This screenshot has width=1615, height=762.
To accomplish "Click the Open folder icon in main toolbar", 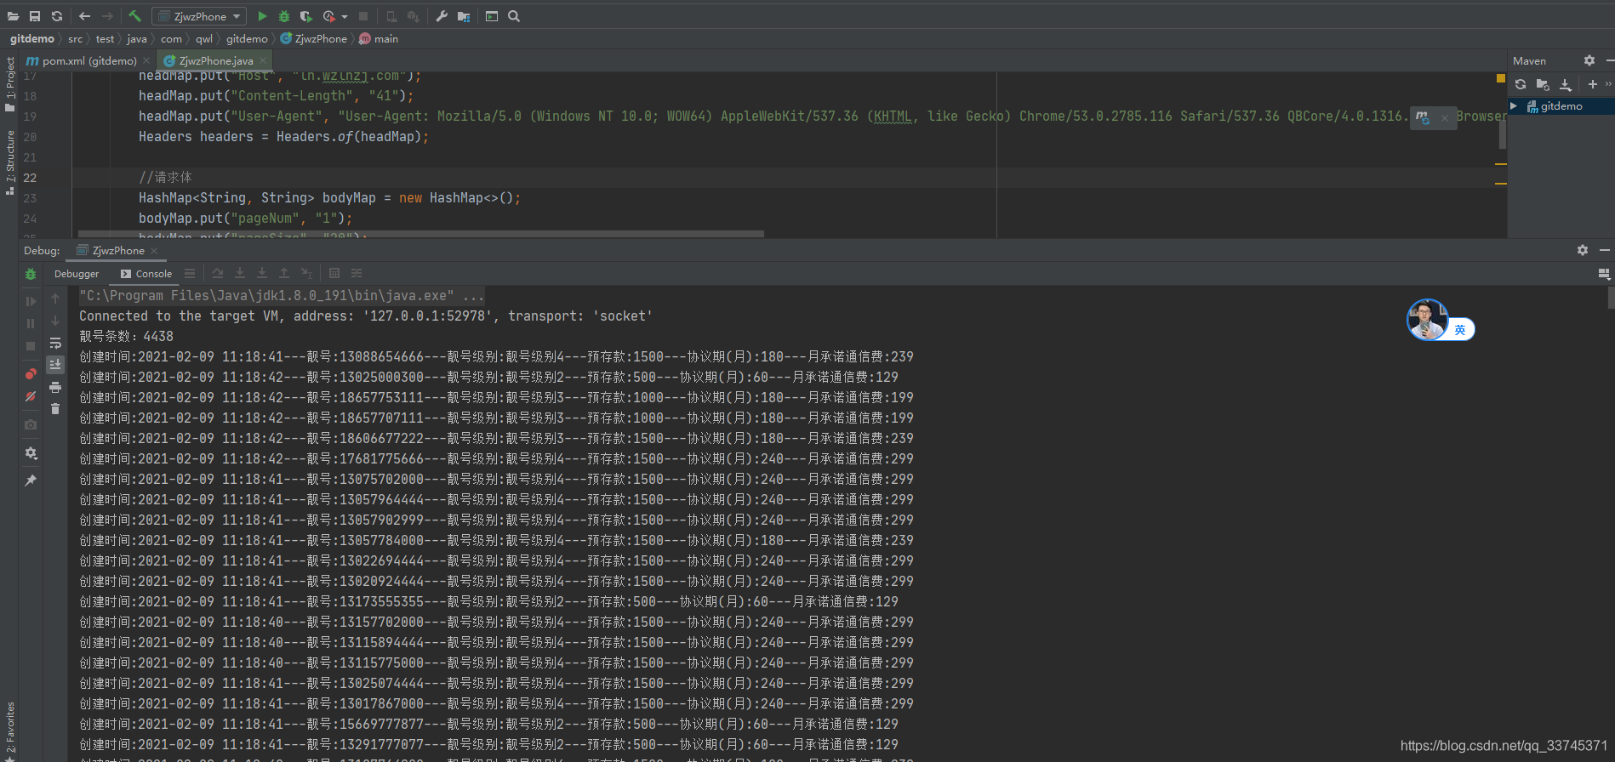I will 13,16.
